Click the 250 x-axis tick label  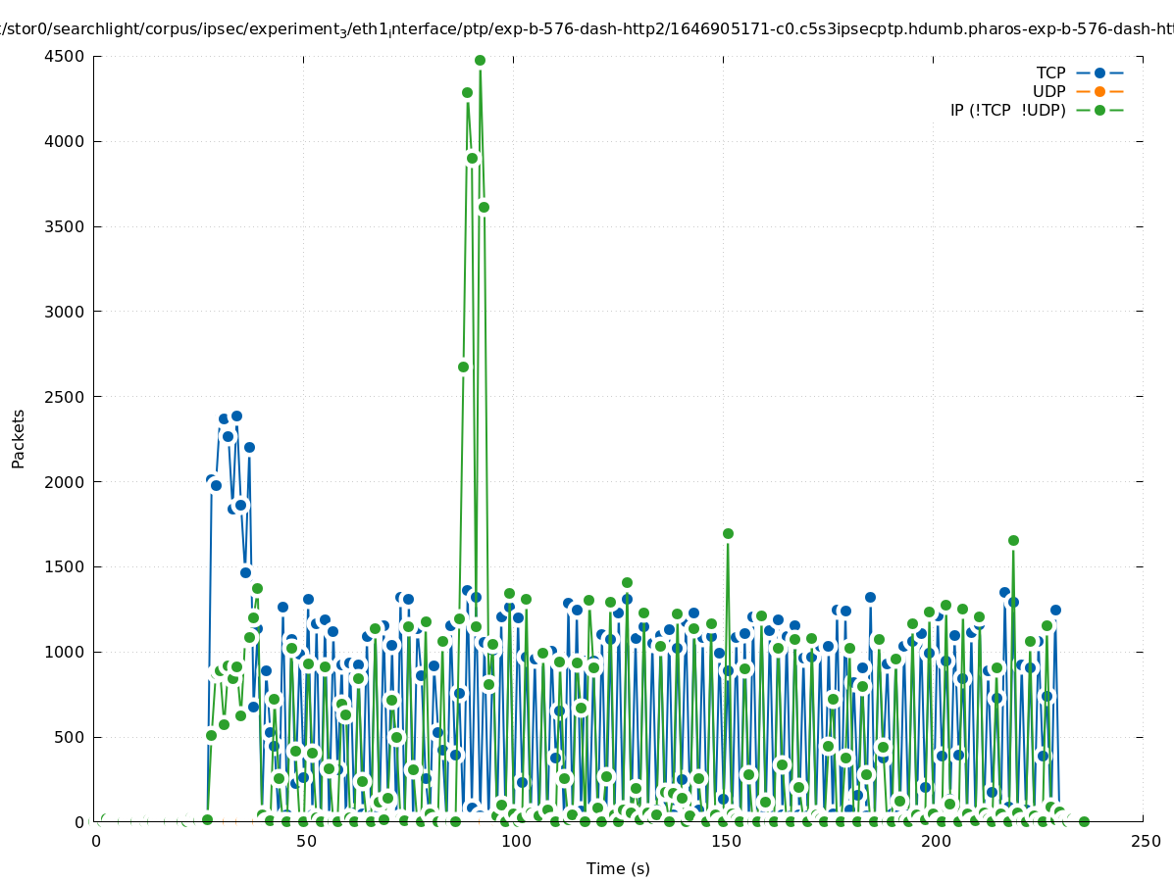1145,841
